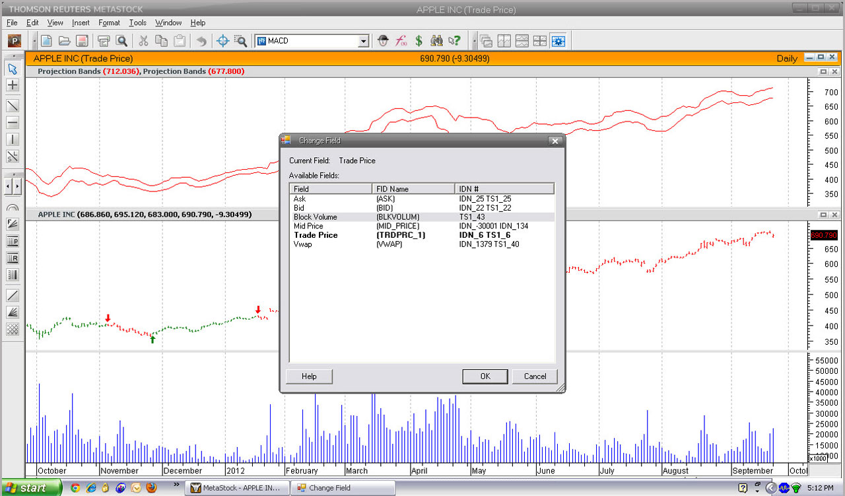Screen dimensions: 845x496
Task: Click Help button in Change Field dialog
Action: [x=309, y=376]
